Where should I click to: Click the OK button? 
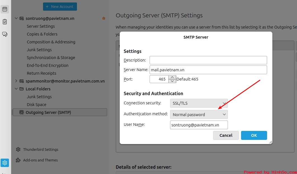point(254,135)
